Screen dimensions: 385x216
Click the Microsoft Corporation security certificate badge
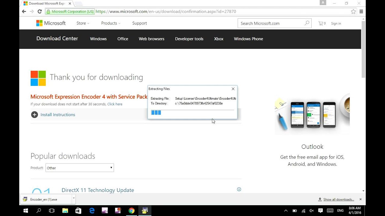click(70, 11)
